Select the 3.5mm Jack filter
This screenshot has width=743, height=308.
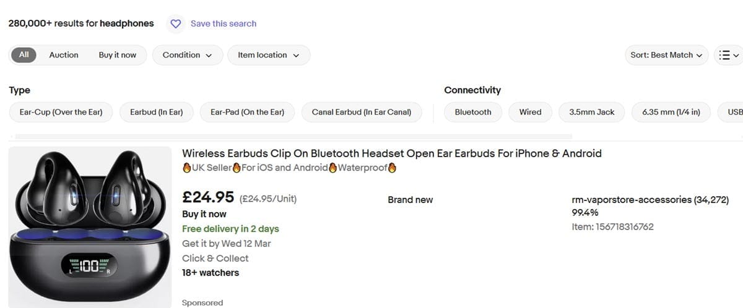pyautogui.click(x=592, y=112)
